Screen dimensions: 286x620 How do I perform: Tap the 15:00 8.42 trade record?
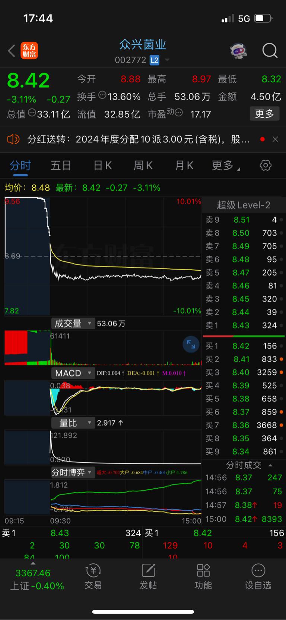coord(244,519)
